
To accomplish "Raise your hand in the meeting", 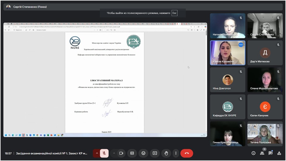I will pyautogui.click(x=166, y=153).
